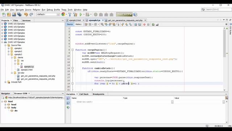Screen dimensions: 232x131
Task: Collapse the cargaPagina function code fold
Action: (x=72, y=50)
